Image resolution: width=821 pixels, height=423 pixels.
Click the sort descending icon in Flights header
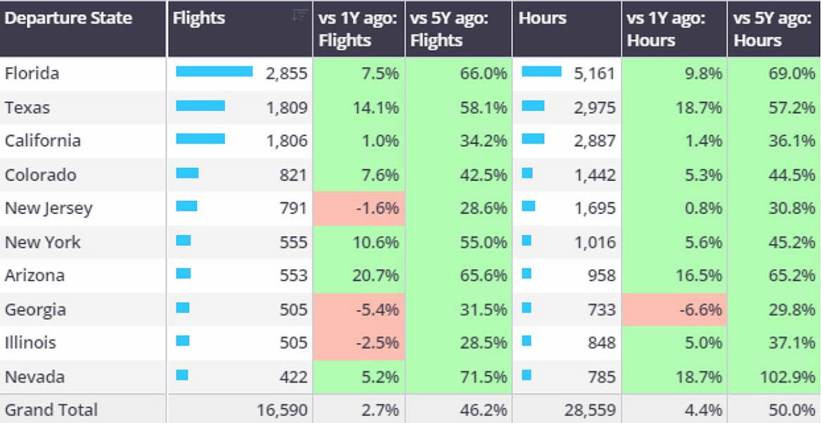[x=300, y=16]
